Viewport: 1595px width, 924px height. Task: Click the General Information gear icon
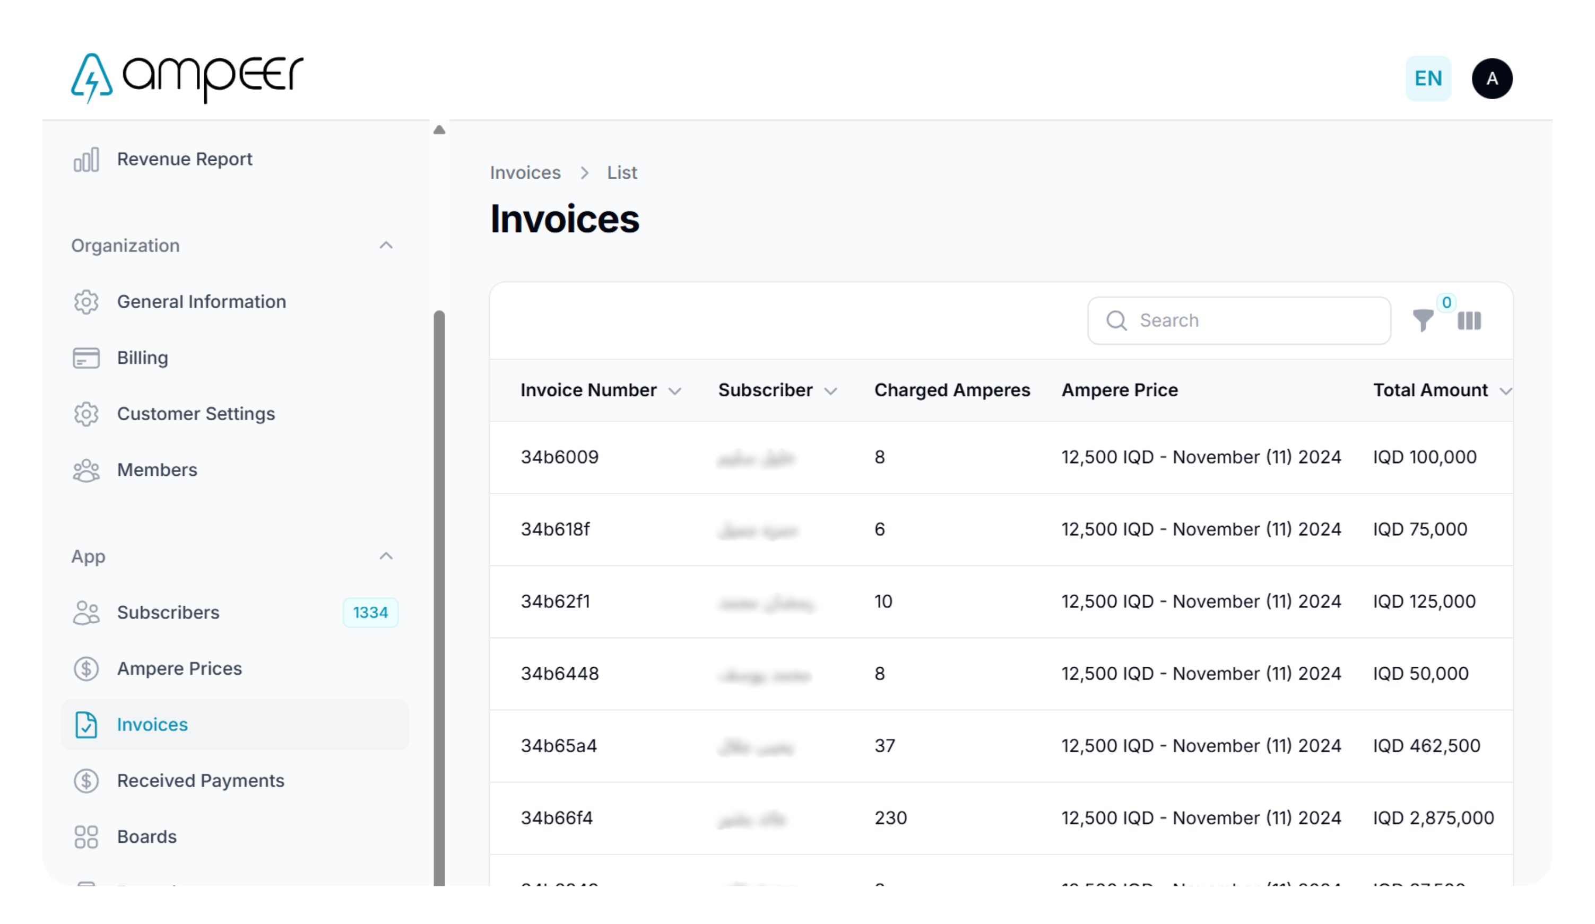coord(86,302)
